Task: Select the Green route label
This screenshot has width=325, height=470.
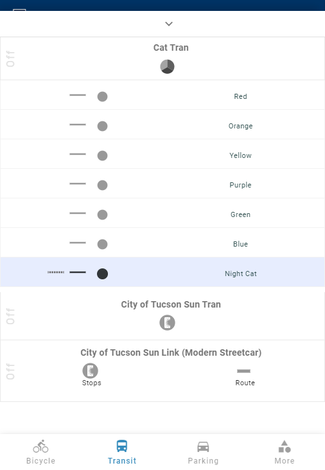Action: (240, 214)
